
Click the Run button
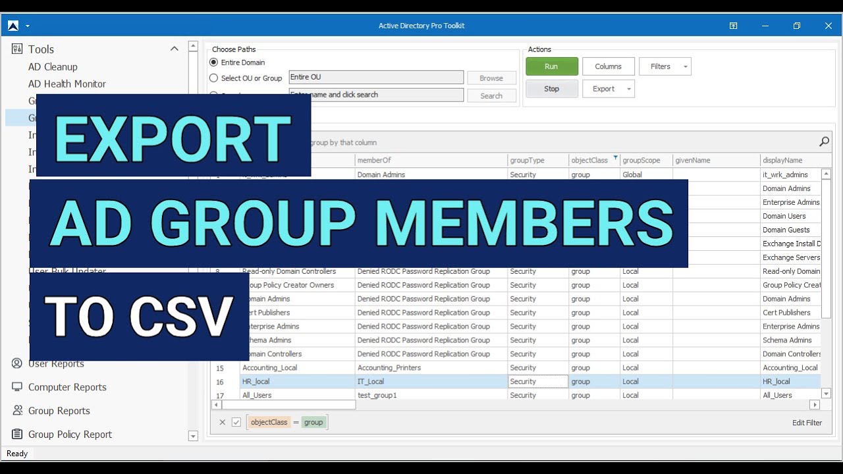pyautogui.click(x=552, y=66)
